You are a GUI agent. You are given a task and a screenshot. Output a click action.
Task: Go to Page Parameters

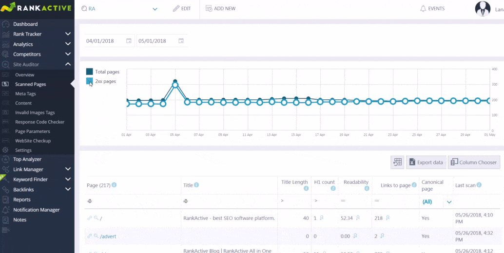[x=33, y=131]
